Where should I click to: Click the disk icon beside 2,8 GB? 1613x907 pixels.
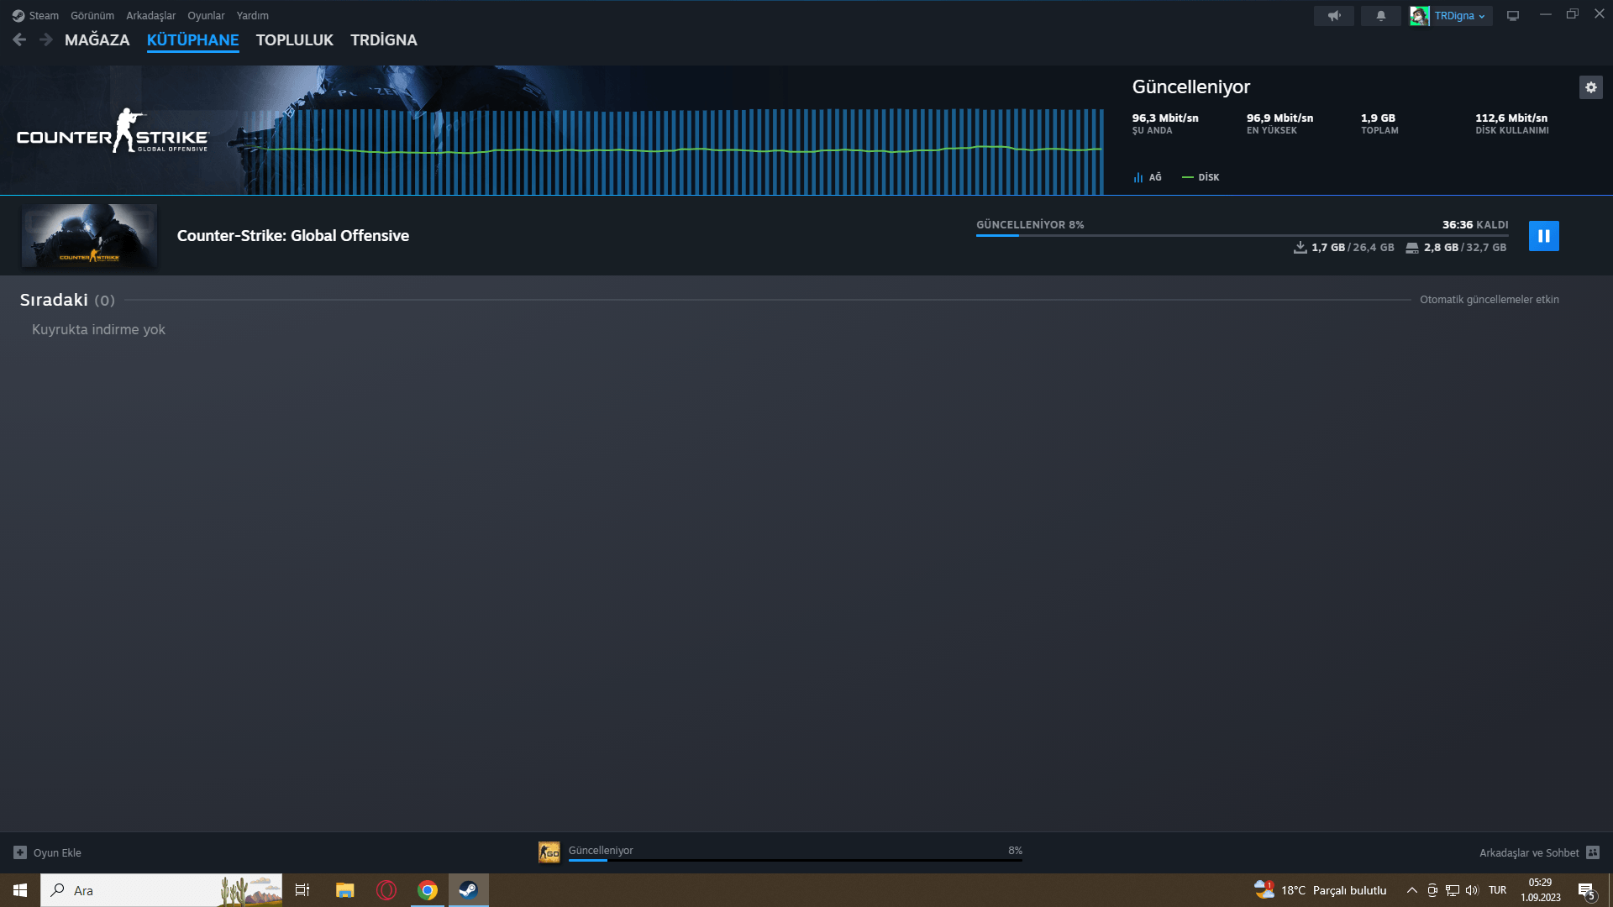(1412, 248)
